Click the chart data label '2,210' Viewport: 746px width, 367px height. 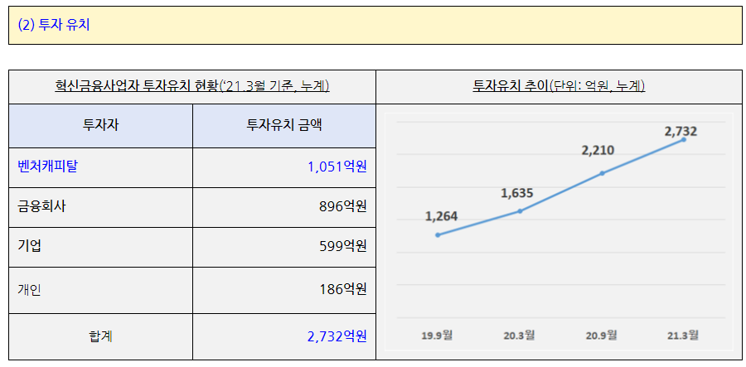(598, 151)
